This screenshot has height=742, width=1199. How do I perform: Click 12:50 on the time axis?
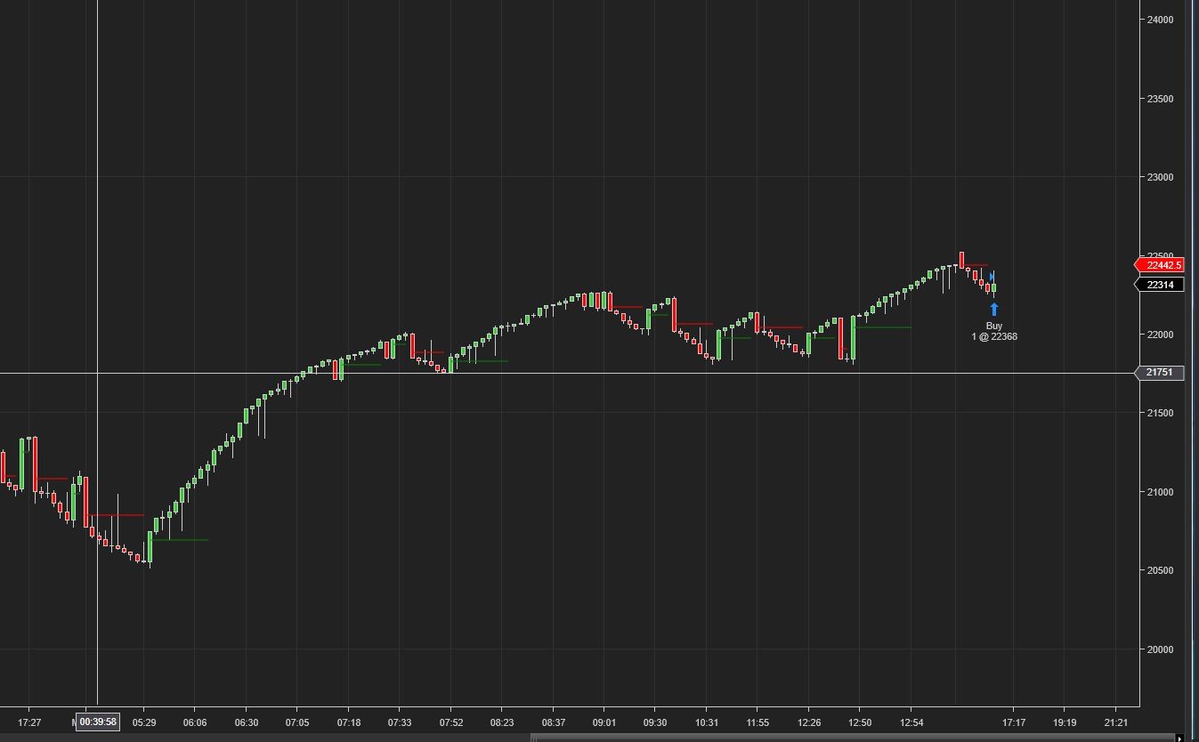860,722
